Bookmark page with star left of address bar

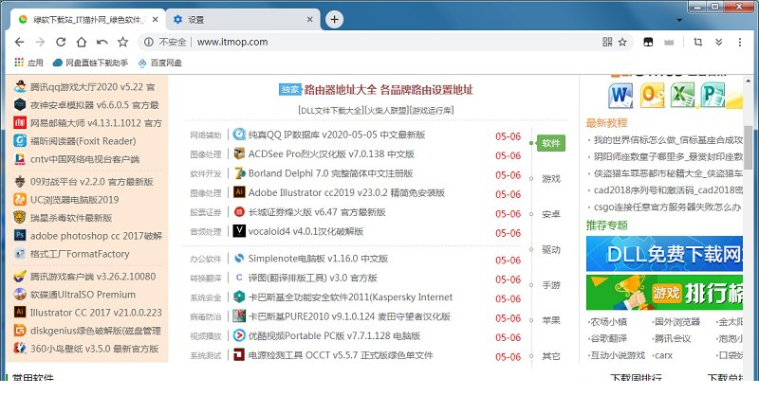(123, 42)
